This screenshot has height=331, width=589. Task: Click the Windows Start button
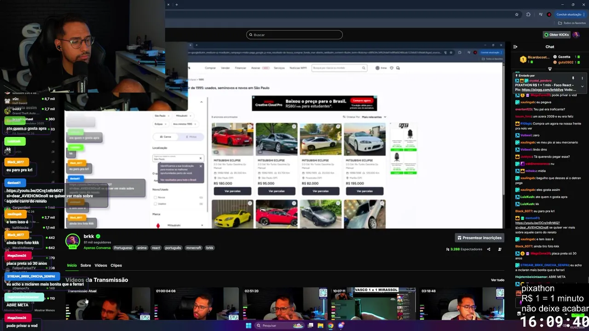[248, 325]
